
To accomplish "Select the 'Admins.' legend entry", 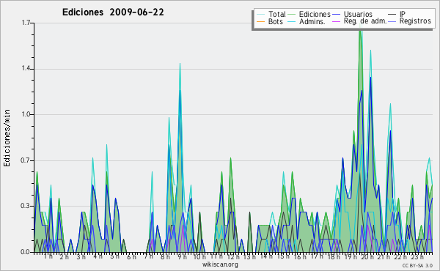I will click(x=312, y=21).
